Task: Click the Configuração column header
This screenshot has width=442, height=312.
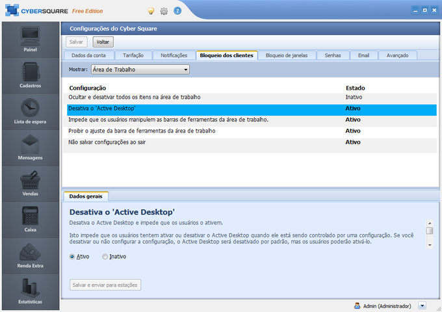Action: point(88,88)
